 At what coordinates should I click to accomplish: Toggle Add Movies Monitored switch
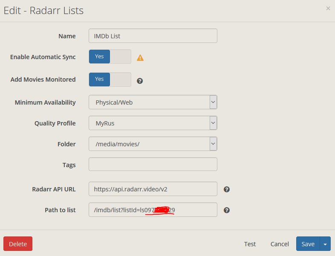110,80
